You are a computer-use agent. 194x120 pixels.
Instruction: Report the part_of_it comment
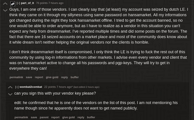click(39, 77)
